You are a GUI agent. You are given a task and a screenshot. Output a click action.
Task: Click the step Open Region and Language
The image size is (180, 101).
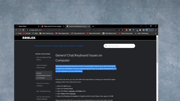pyautogui.click(x=66, y=93)
